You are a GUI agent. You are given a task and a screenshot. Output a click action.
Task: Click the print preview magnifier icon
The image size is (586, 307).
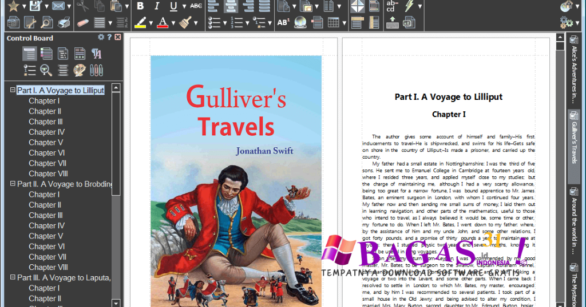coord(47,23)
